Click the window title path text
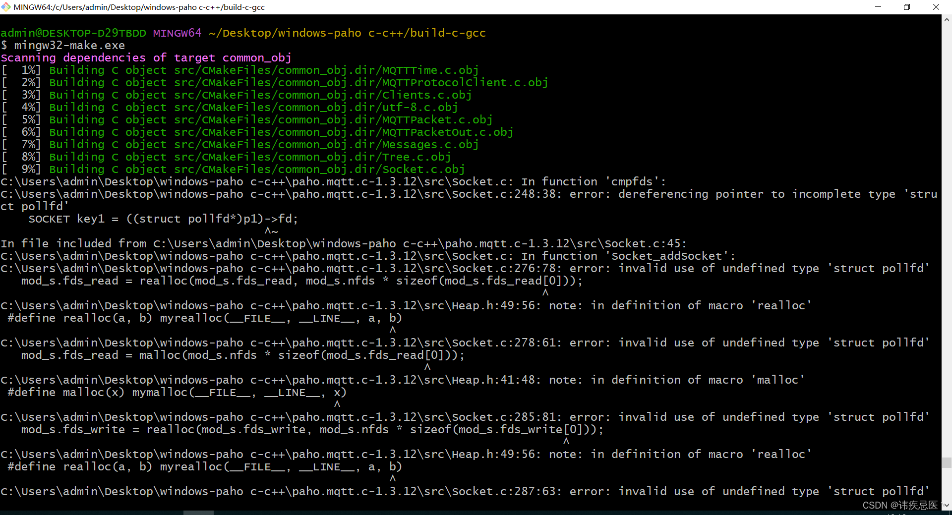Image resolution: width=952 pixels, height=515 pixels. pos(139,7)
